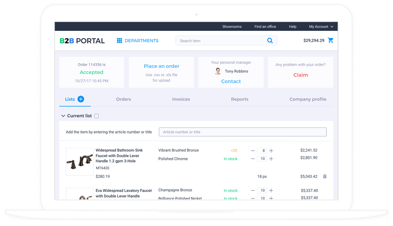Click the article code MT6420
393x226 pixels.
pyautogui.click(x=102, y=168)
